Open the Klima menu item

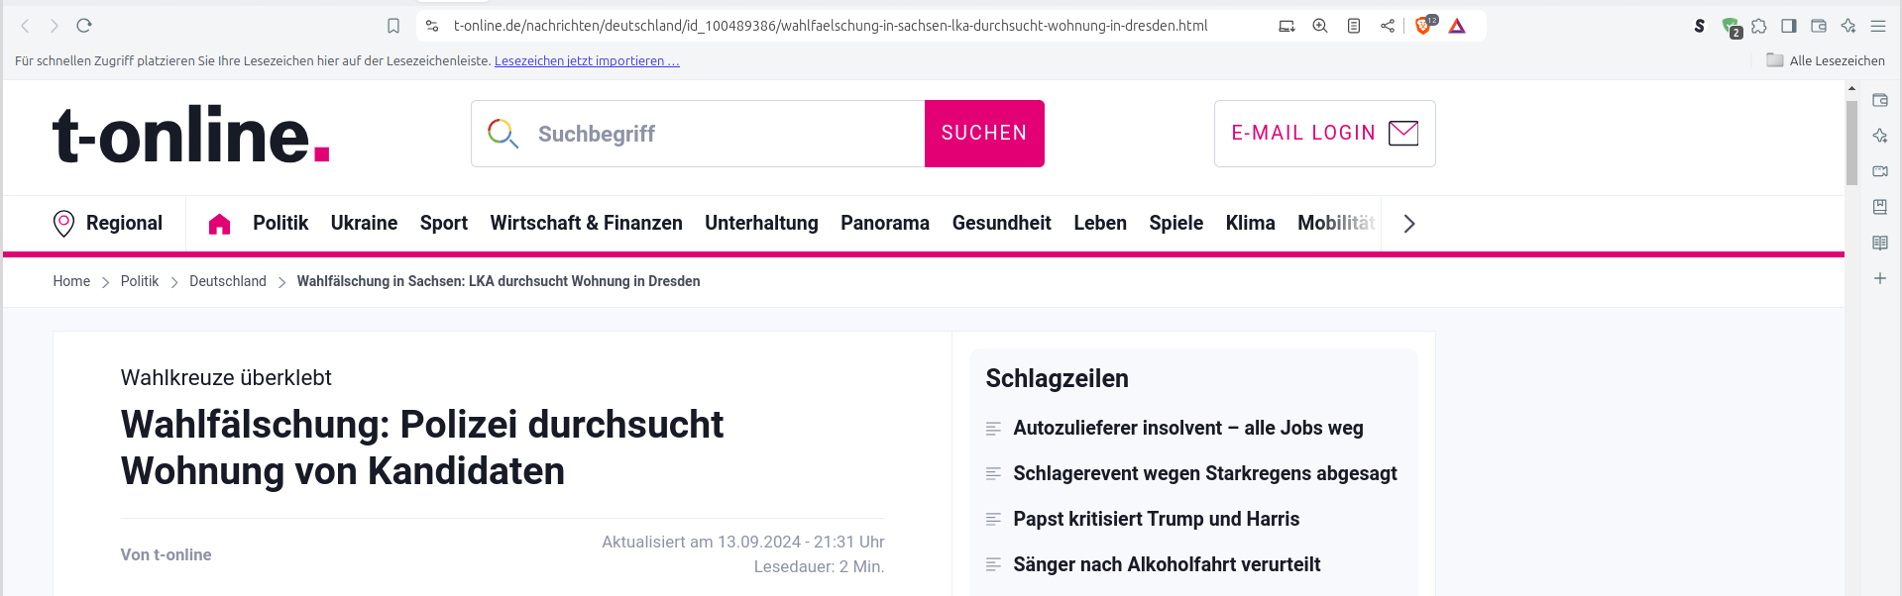tap(1251, 224)
